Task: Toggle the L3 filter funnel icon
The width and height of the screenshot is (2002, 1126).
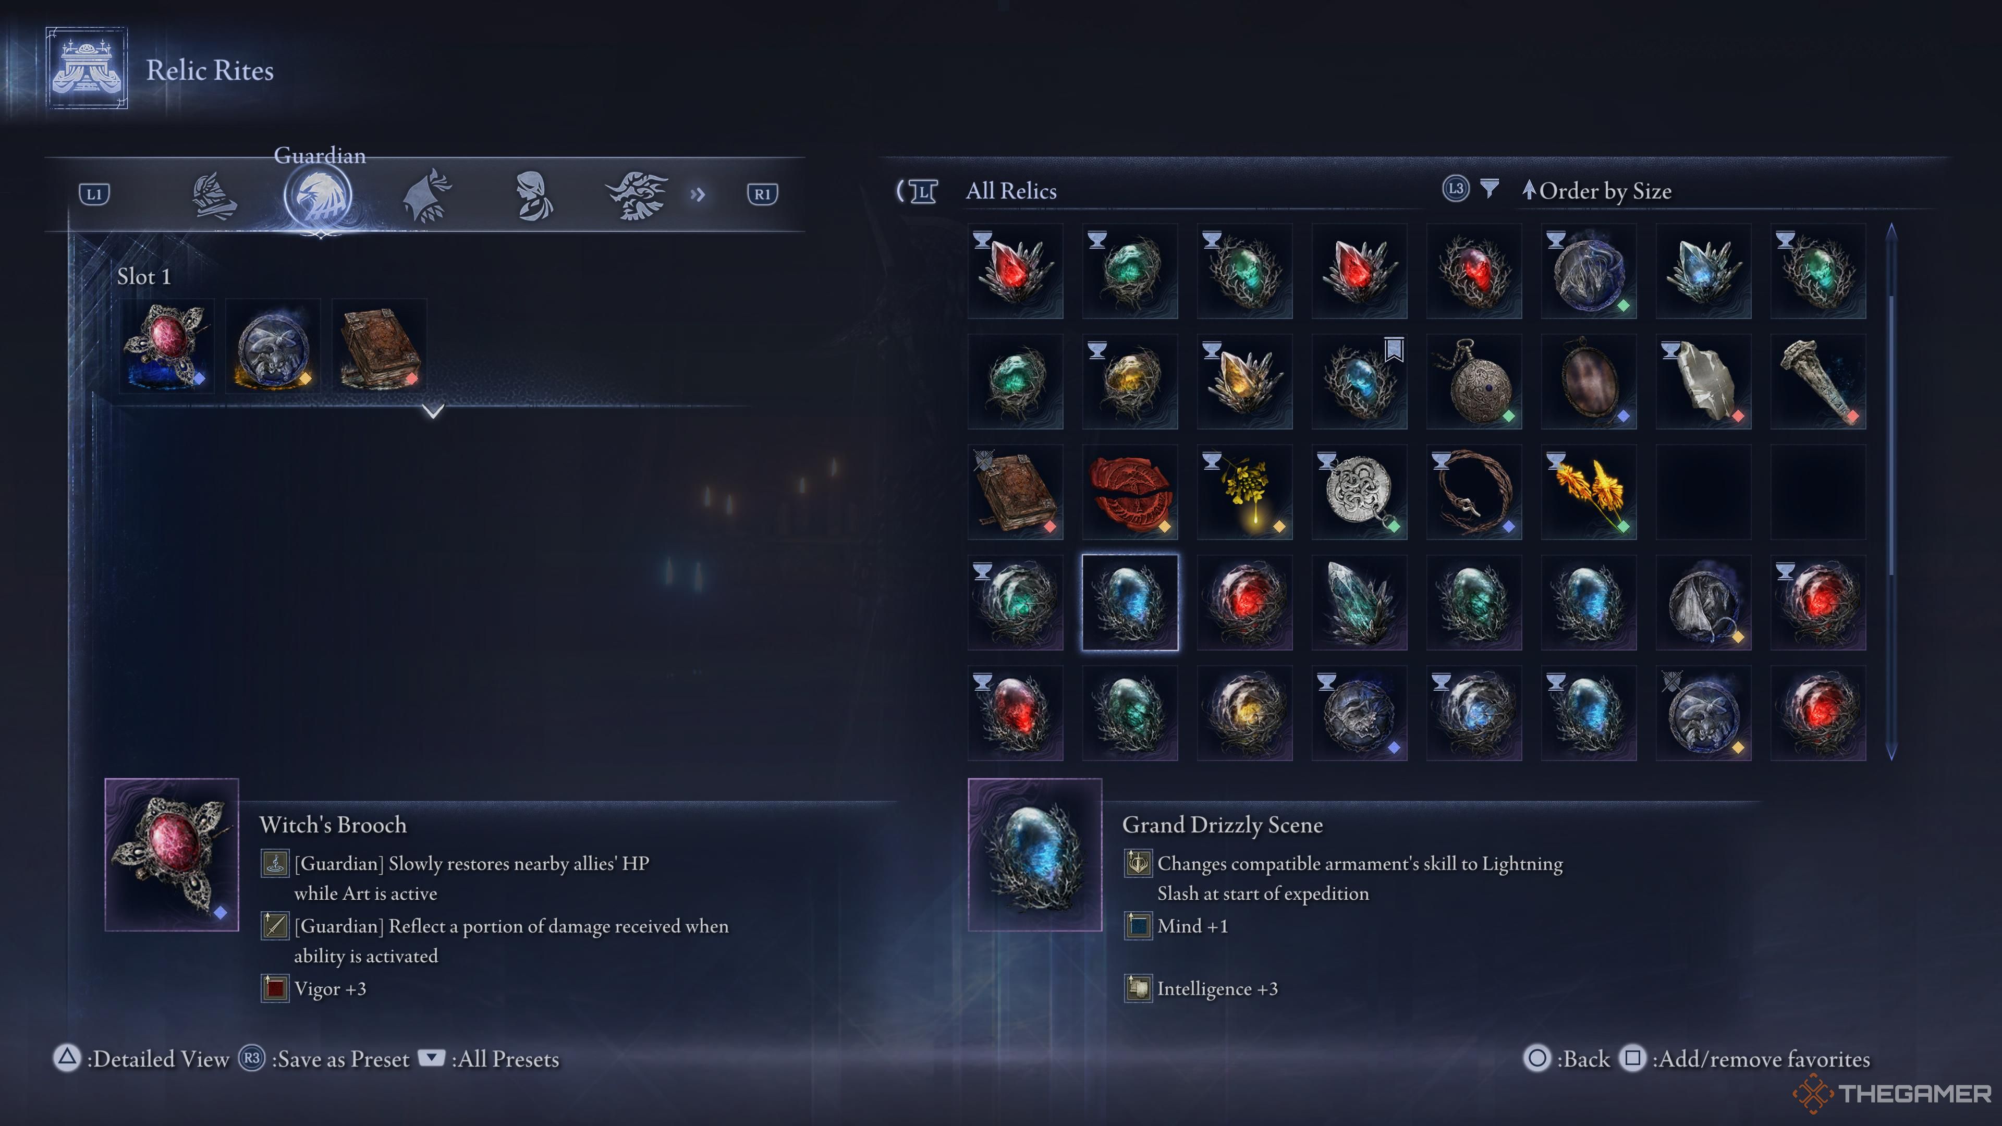Action: pos(1489,189)
